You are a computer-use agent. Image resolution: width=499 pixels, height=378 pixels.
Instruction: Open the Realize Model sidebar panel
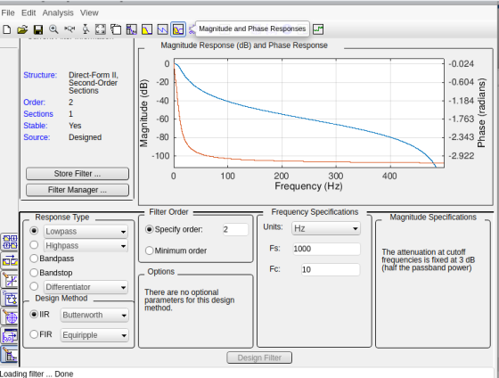click(x=10, y=299)
